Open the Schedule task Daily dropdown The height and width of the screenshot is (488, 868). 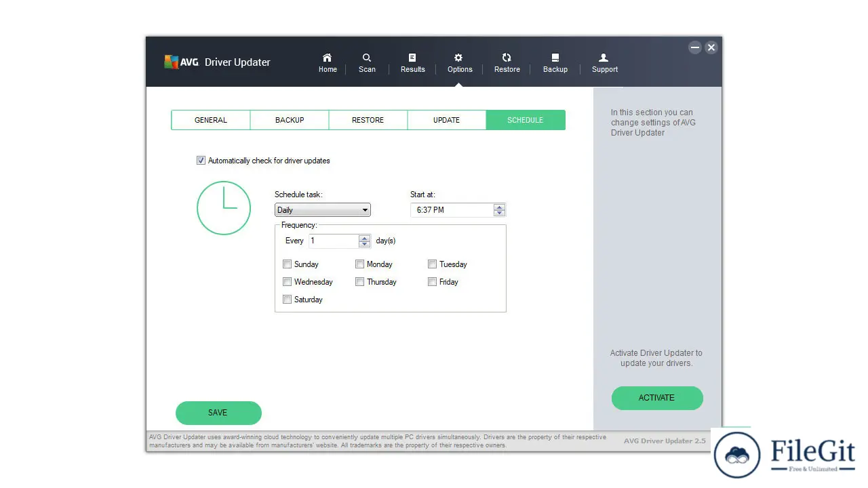[323, 210]
